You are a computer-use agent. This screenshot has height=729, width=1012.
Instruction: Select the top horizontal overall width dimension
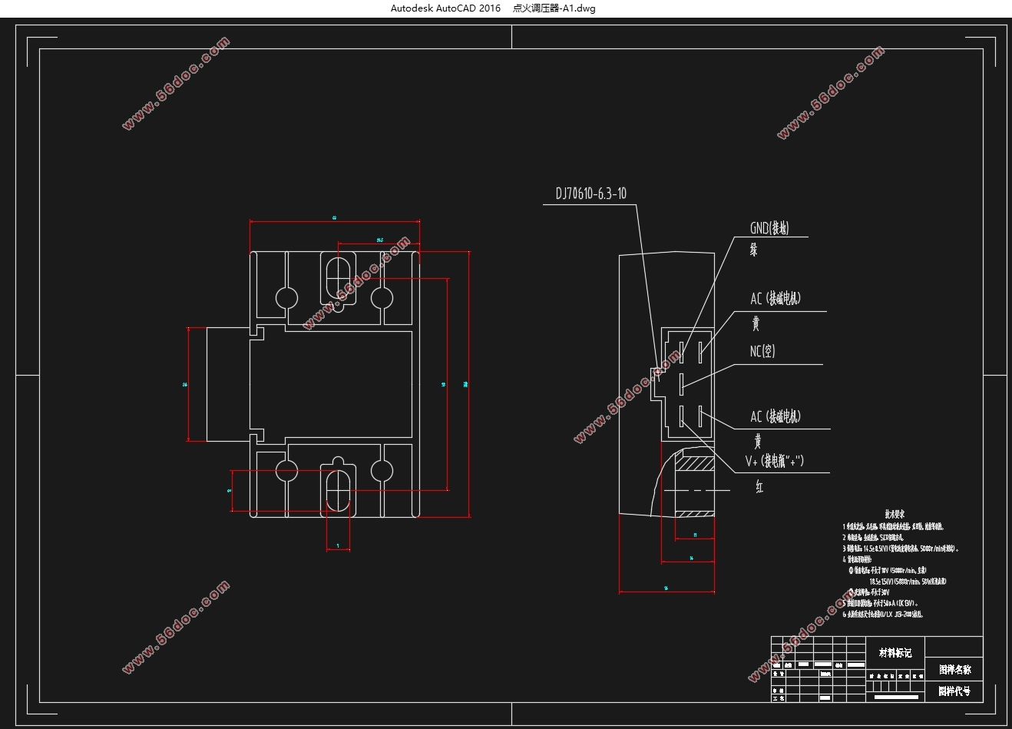pyautogui.click(x=334, y=219)
